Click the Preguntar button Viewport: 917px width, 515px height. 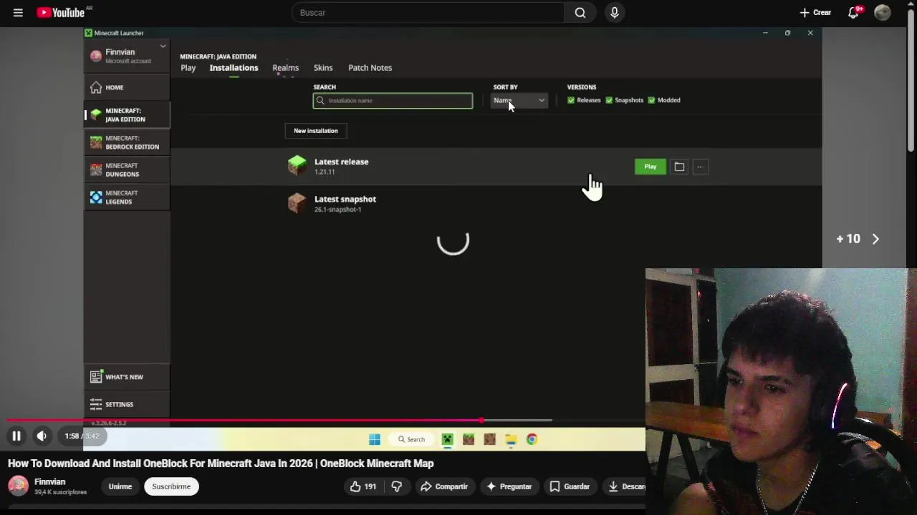coord(509,486)
